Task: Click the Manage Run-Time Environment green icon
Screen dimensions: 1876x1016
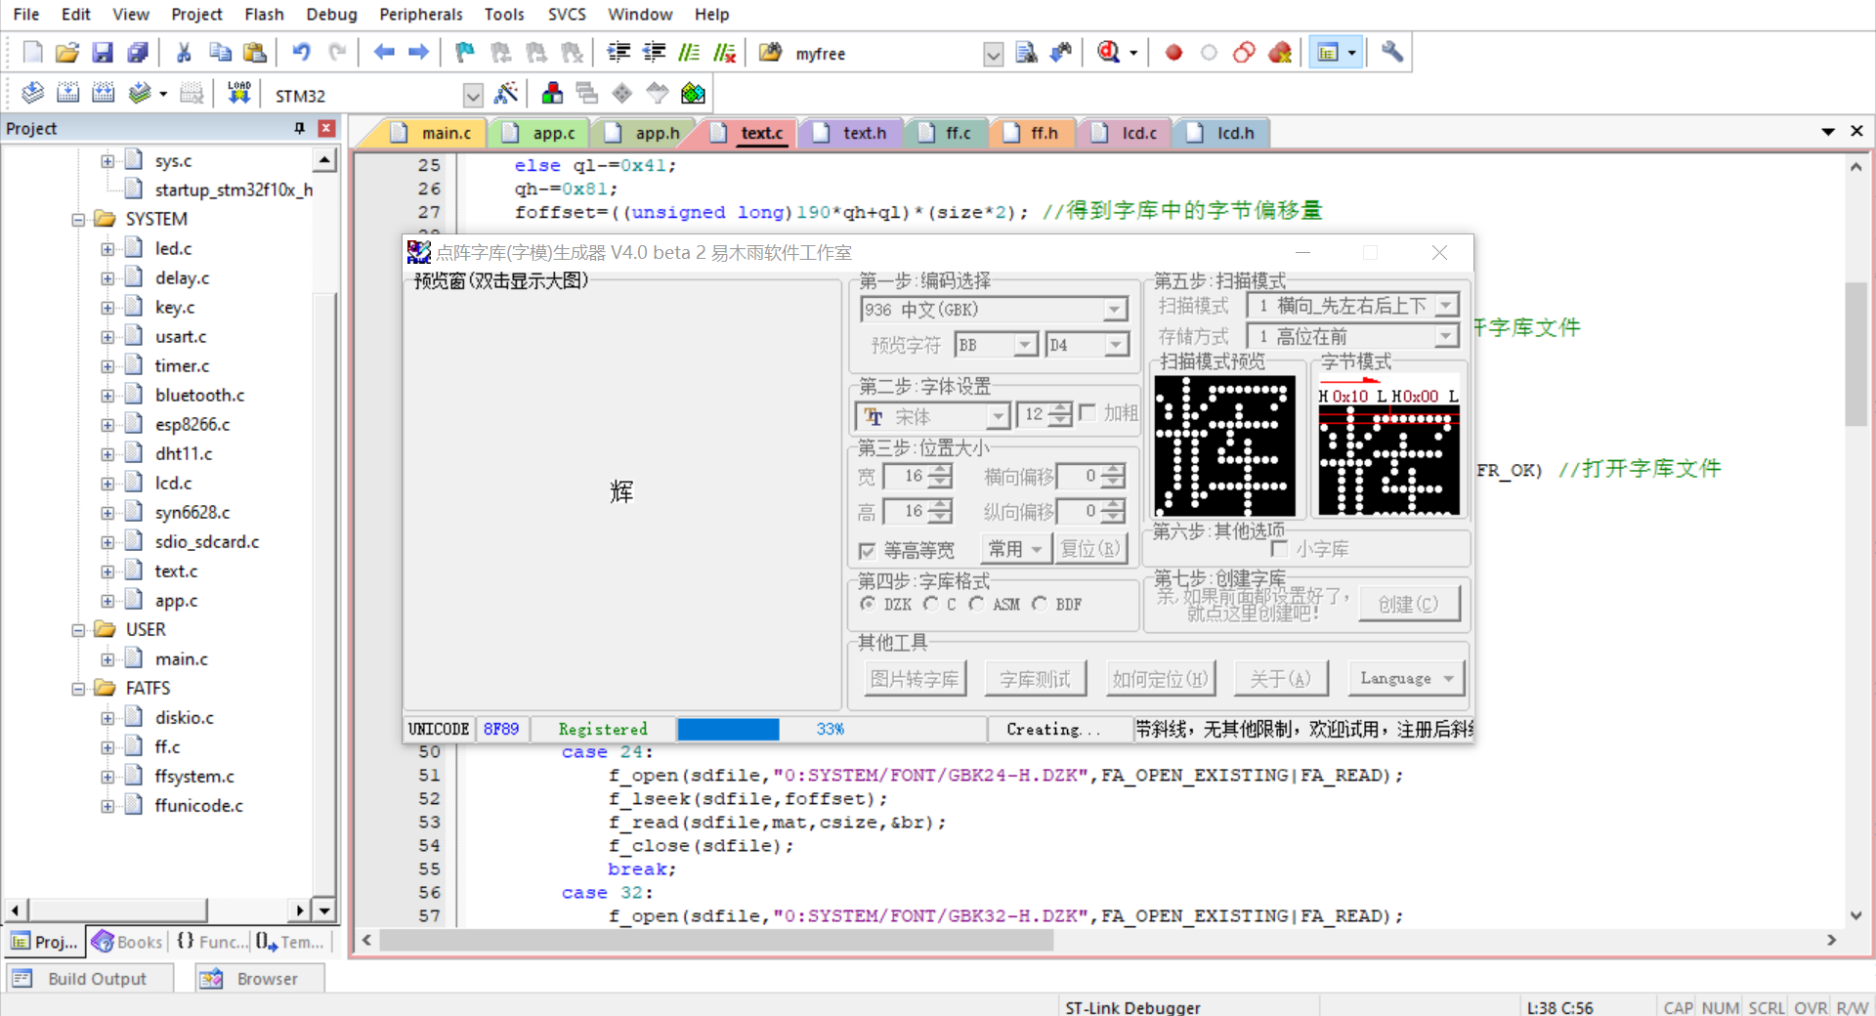Action: point(693,94)
